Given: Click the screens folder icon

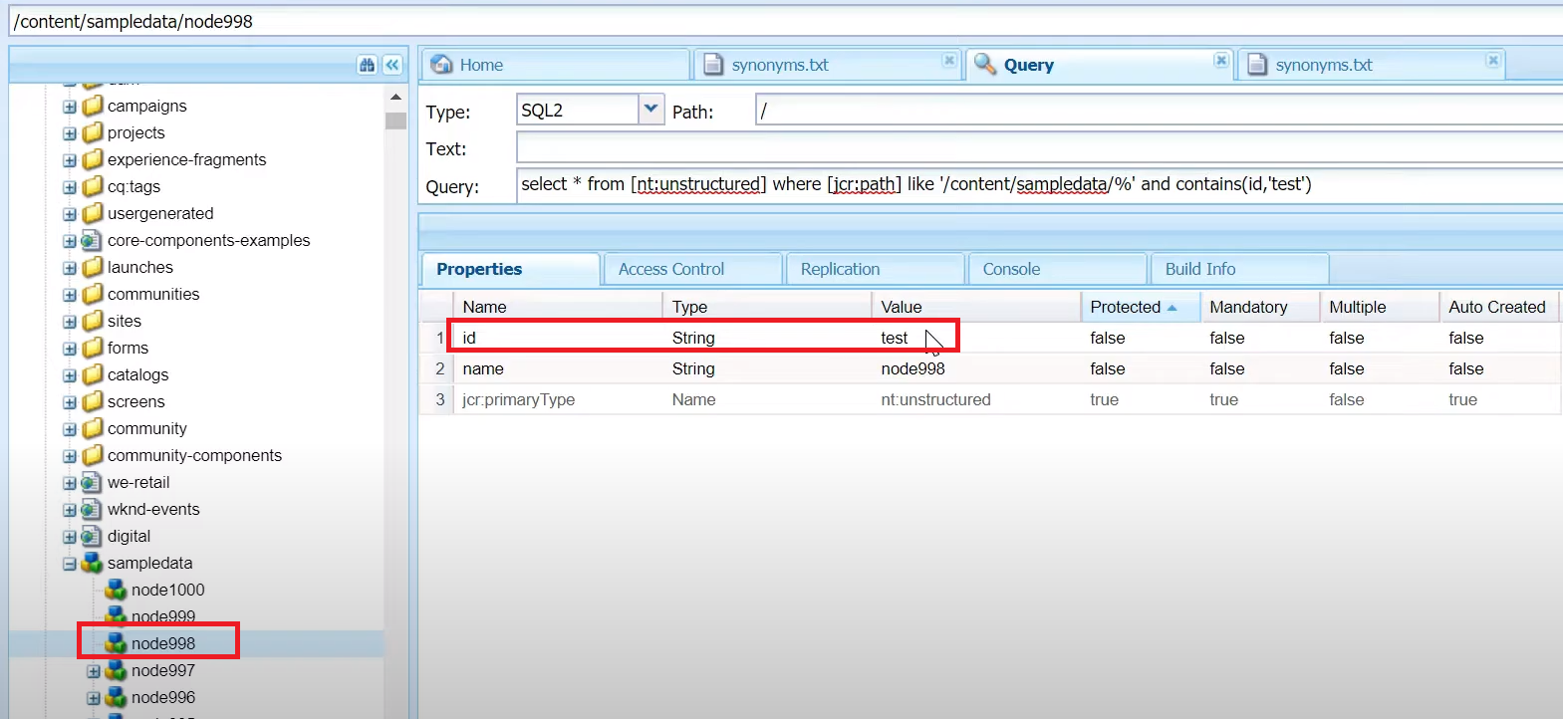Looking at the screenshot, I should [93, 401].
